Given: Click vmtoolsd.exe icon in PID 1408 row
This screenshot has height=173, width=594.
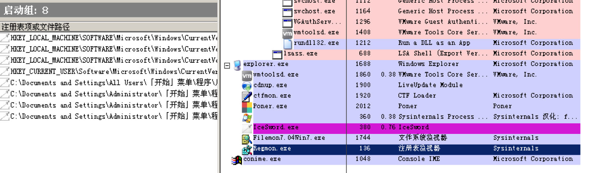Looking at the screenshot, I should [x=288, y=33].
